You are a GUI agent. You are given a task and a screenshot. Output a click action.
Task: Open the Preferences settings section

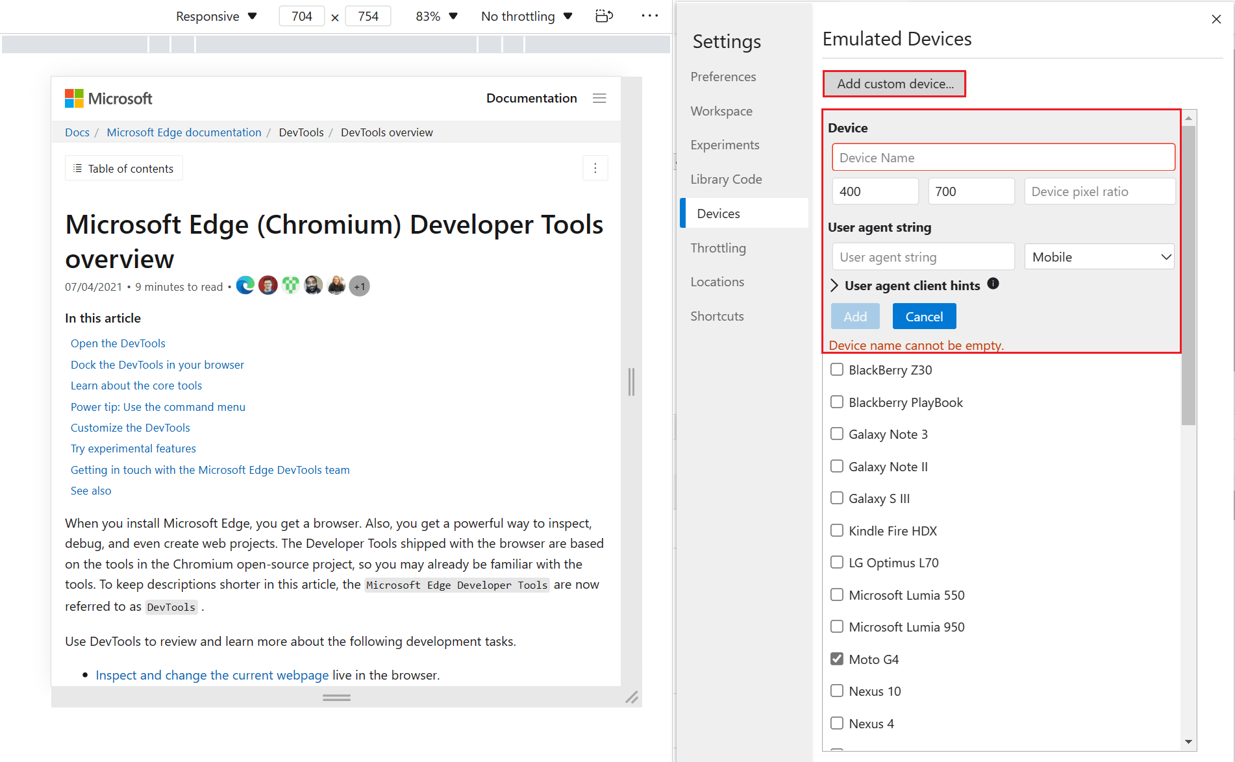[723, 77]
